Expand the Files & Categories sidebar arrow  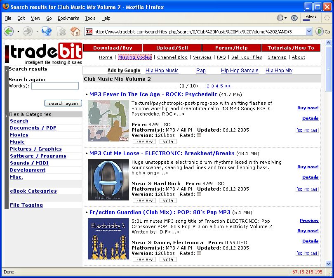pyautogui.click(x=6, y=116)
